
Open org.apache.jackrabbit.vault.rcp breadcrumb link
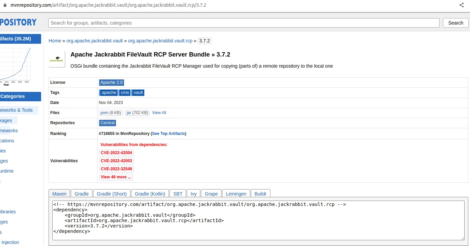click(x=160, y=41)
